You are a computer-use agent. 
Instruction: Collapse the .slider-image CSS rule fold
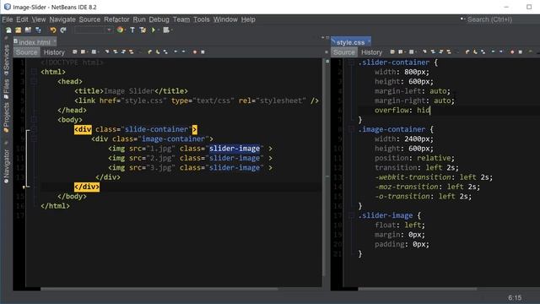pos(351,215)
